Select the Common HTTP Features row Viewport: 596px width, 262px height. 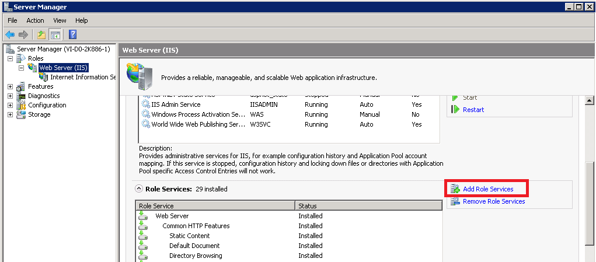(289, 226)
